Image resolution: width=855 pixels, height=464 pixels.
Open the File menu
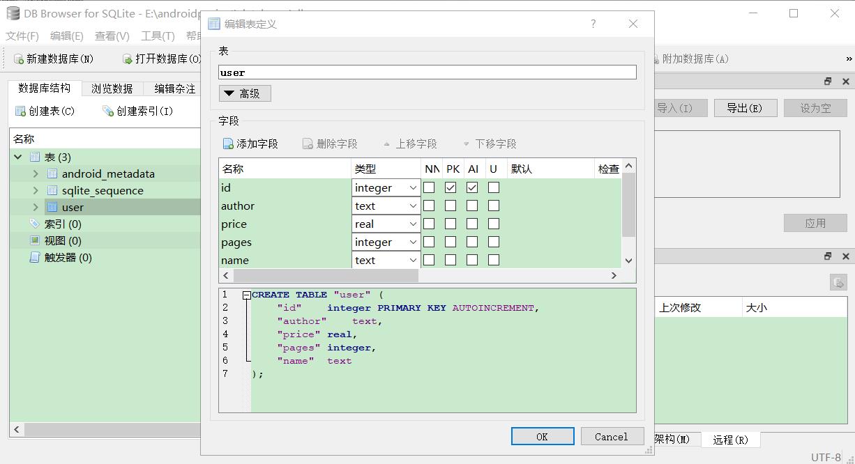click(x=22, y=36)
